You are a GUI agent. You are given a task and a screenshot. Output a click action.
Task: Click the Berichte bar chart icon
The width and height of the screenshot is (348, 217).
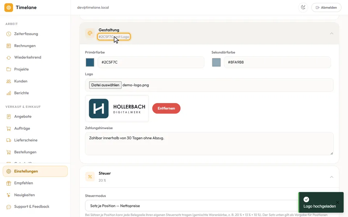(x=9, y=93)
